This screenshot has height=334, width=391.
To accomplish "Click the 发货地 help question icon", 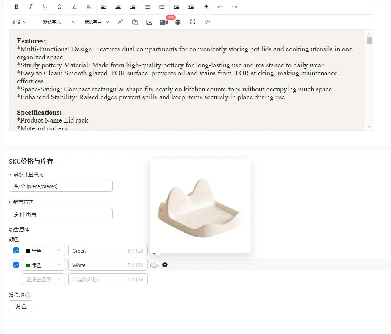I will click(28, 295).
